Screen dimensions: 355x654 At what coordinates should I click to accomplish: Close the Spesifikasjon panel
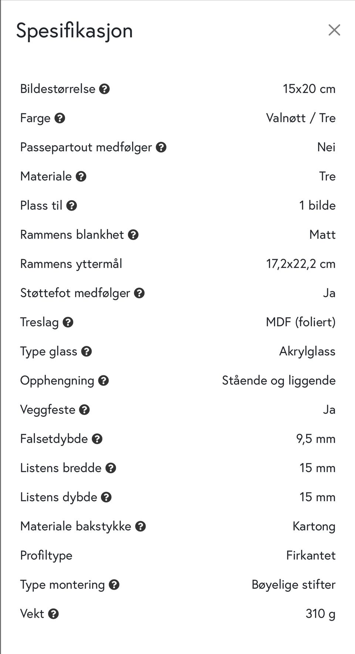point(334,30)
